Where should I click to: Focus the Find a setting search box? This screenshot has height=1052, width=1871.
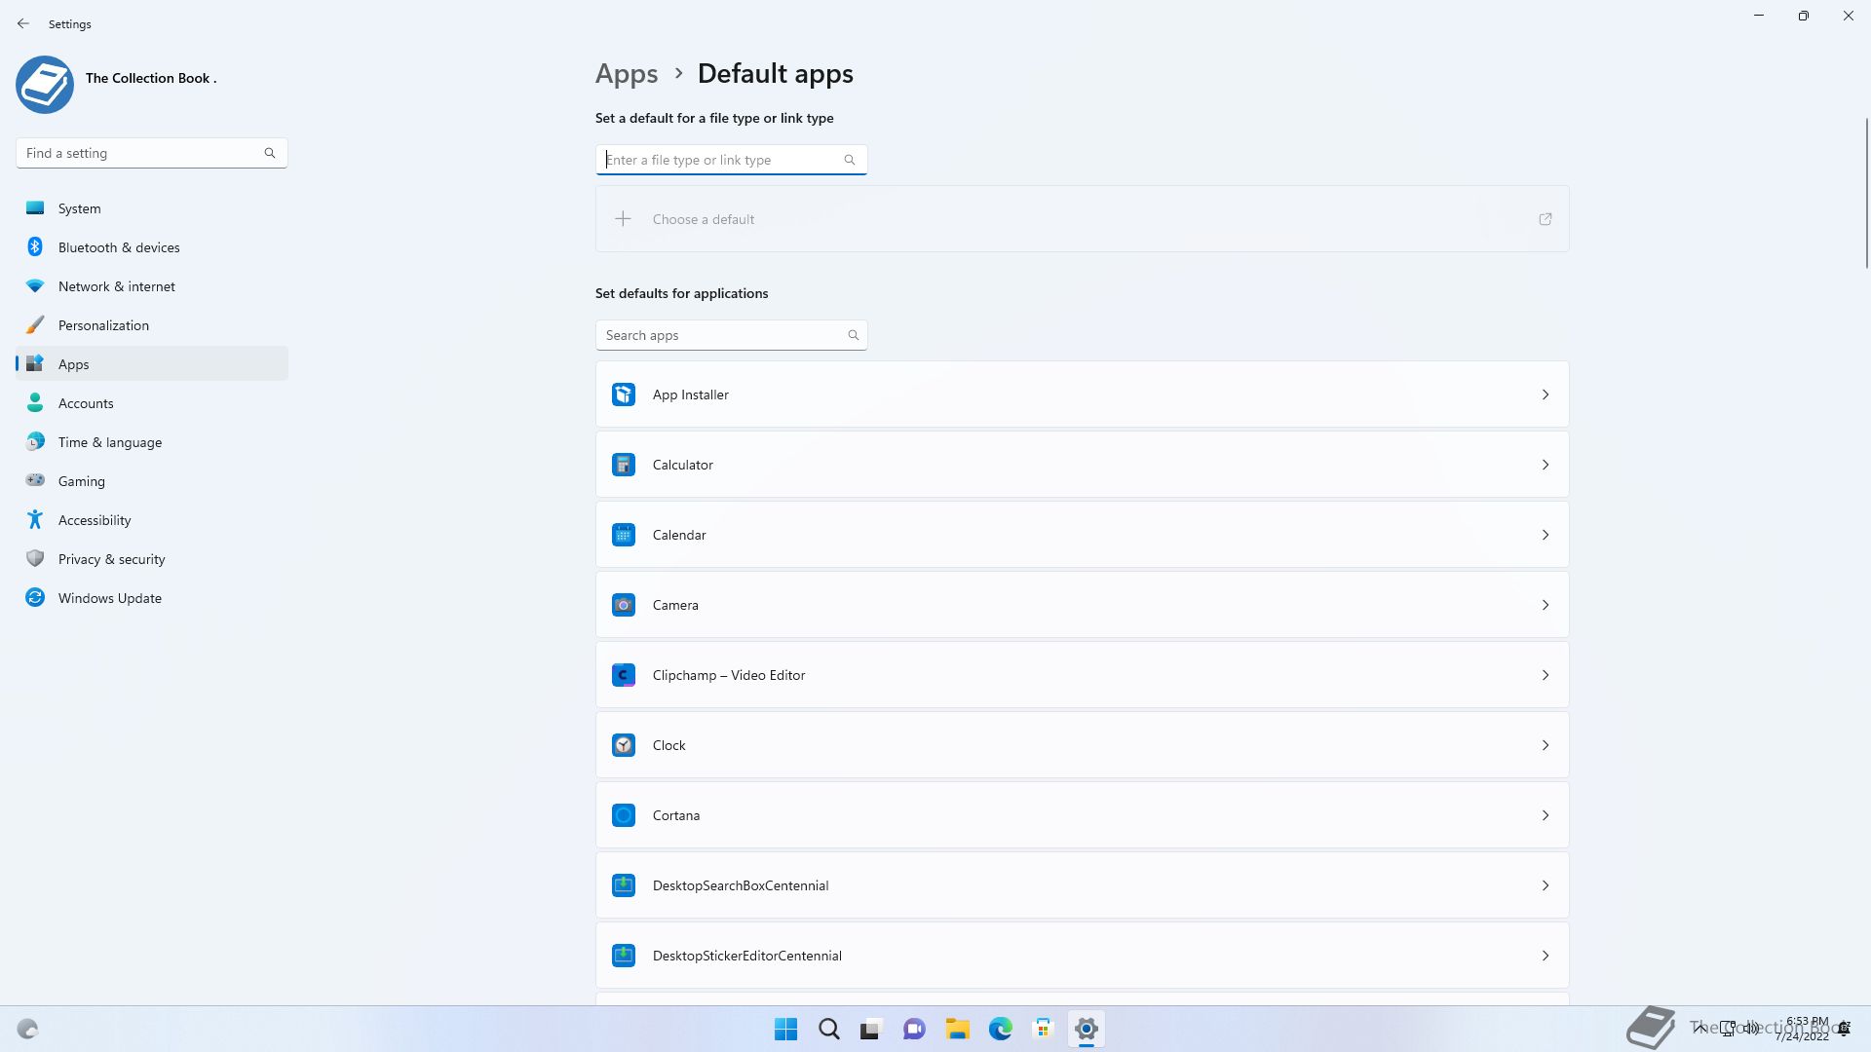[x=152, y=153]
